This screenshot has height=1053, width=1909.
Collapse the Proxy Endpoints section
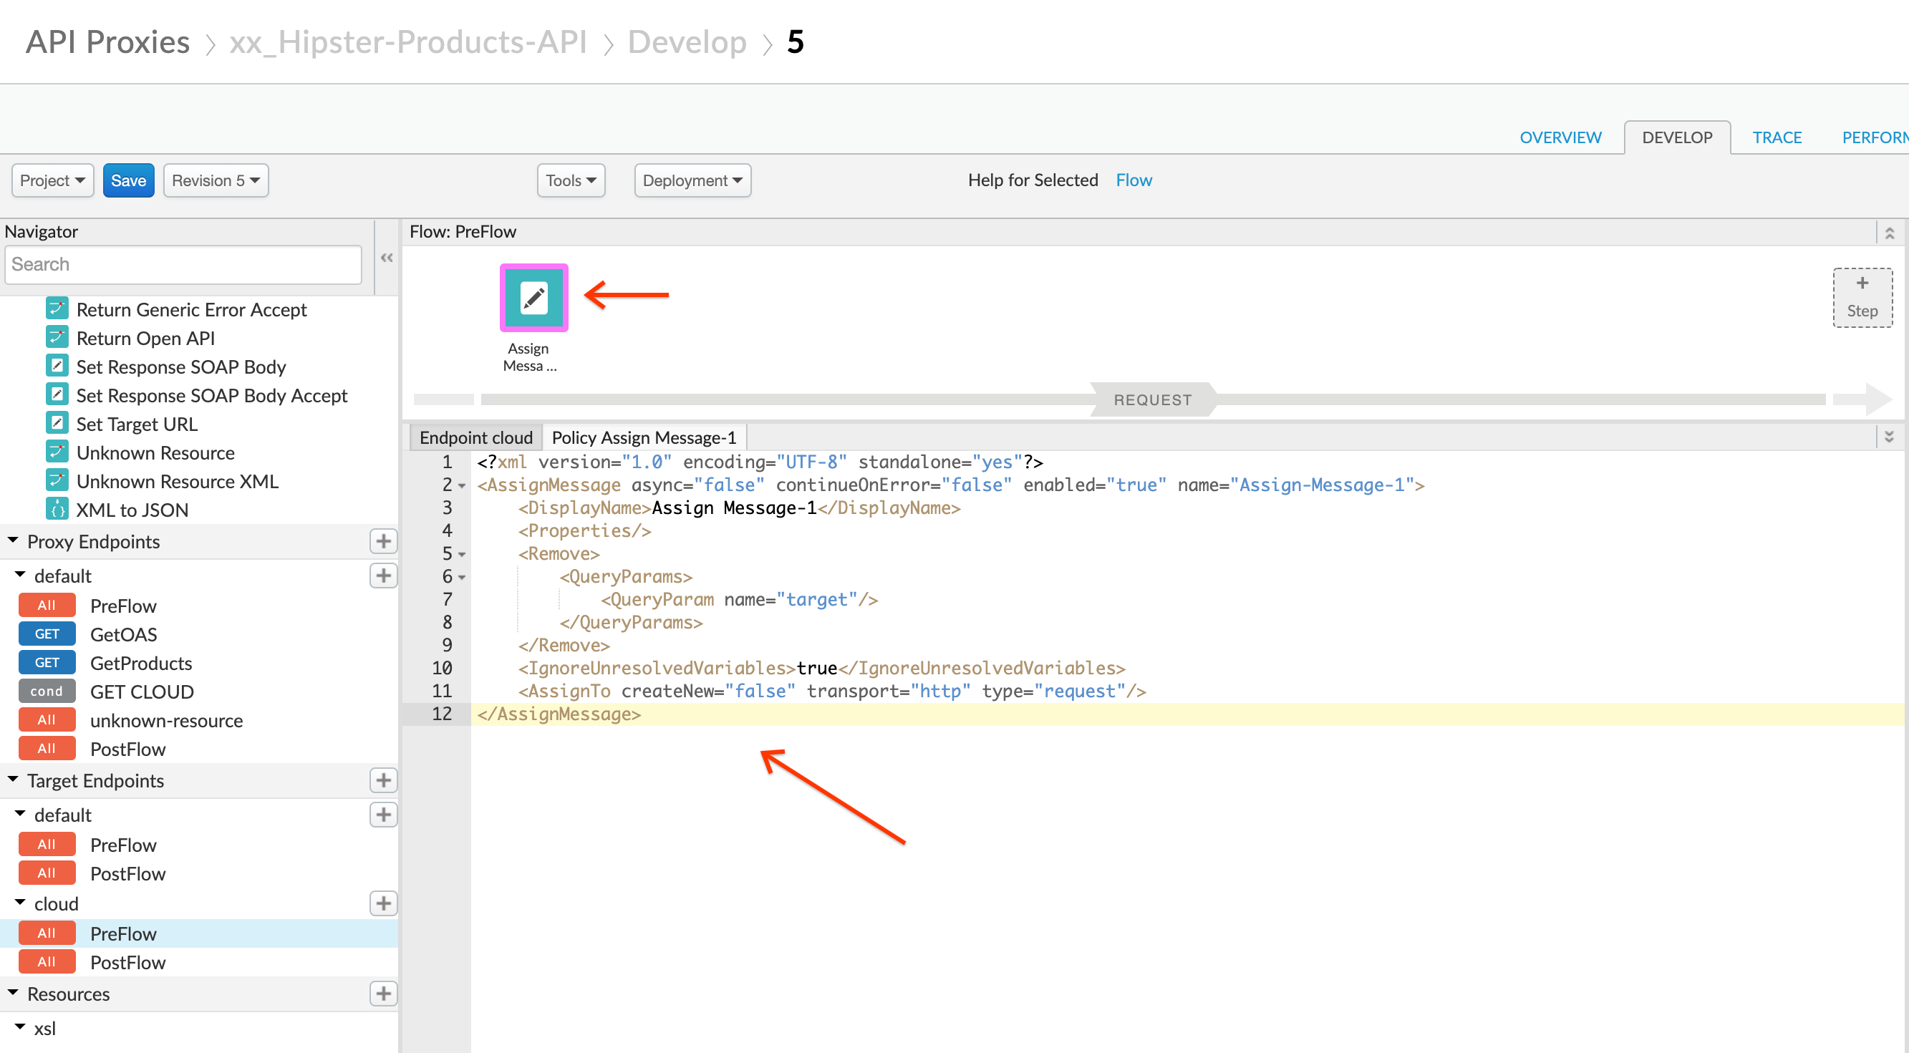13,541
